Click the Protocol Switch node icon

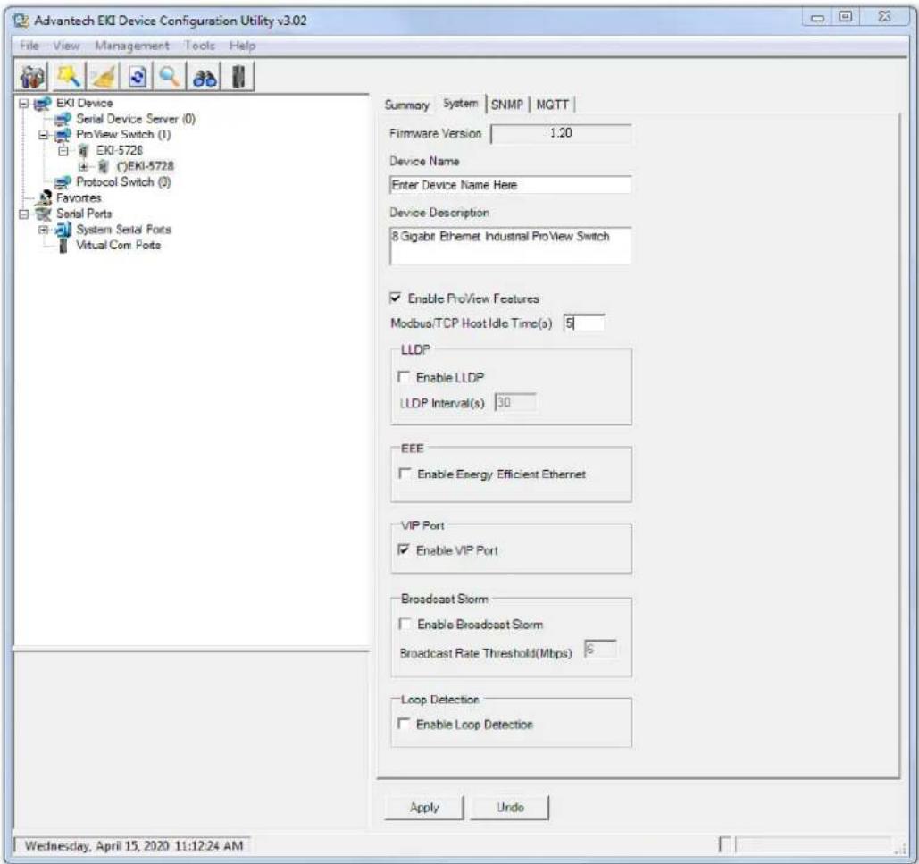63,183
